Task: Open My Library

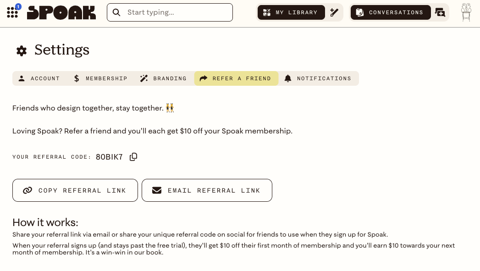Action: point(291,12)
